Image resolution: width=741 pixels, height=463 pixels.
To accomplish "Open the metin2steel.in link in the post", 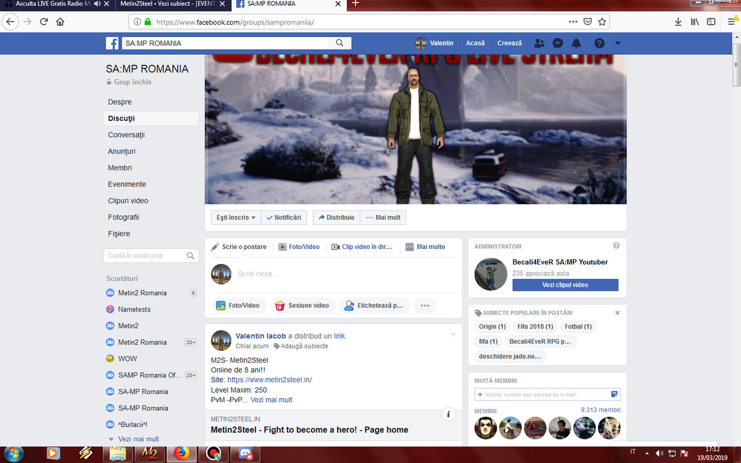I will point(270,380).
